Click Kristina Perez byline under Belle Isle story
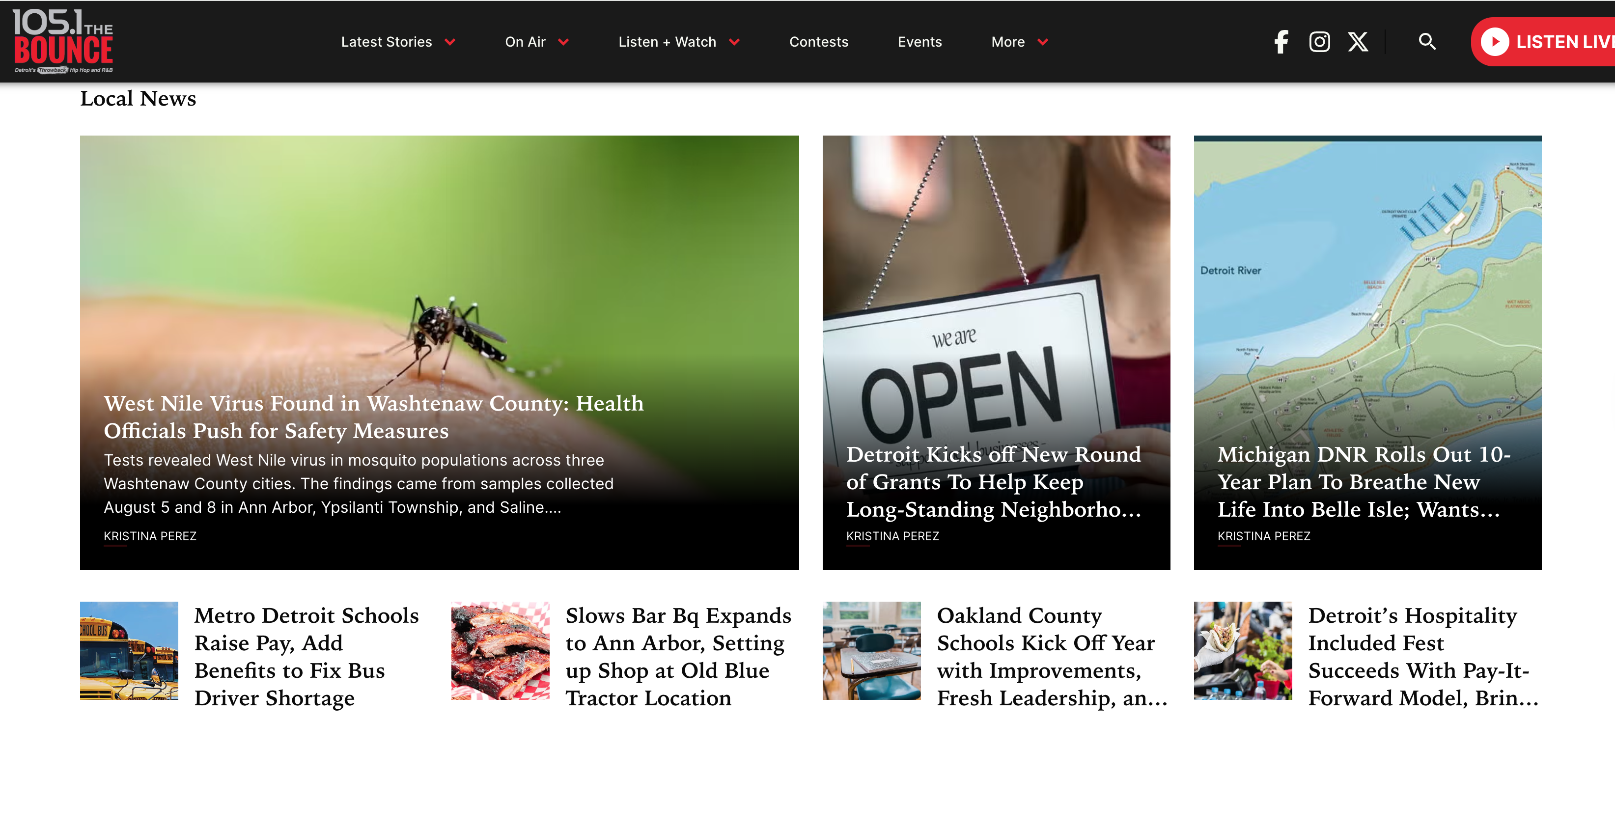Viewport: 1615px width, 833px height. click(1263, 536)
